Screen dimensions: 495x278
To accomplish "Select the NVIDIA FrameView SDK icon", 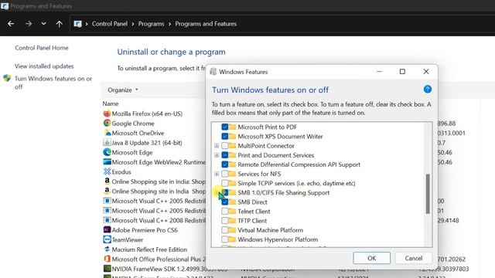I will click(107, 269).
